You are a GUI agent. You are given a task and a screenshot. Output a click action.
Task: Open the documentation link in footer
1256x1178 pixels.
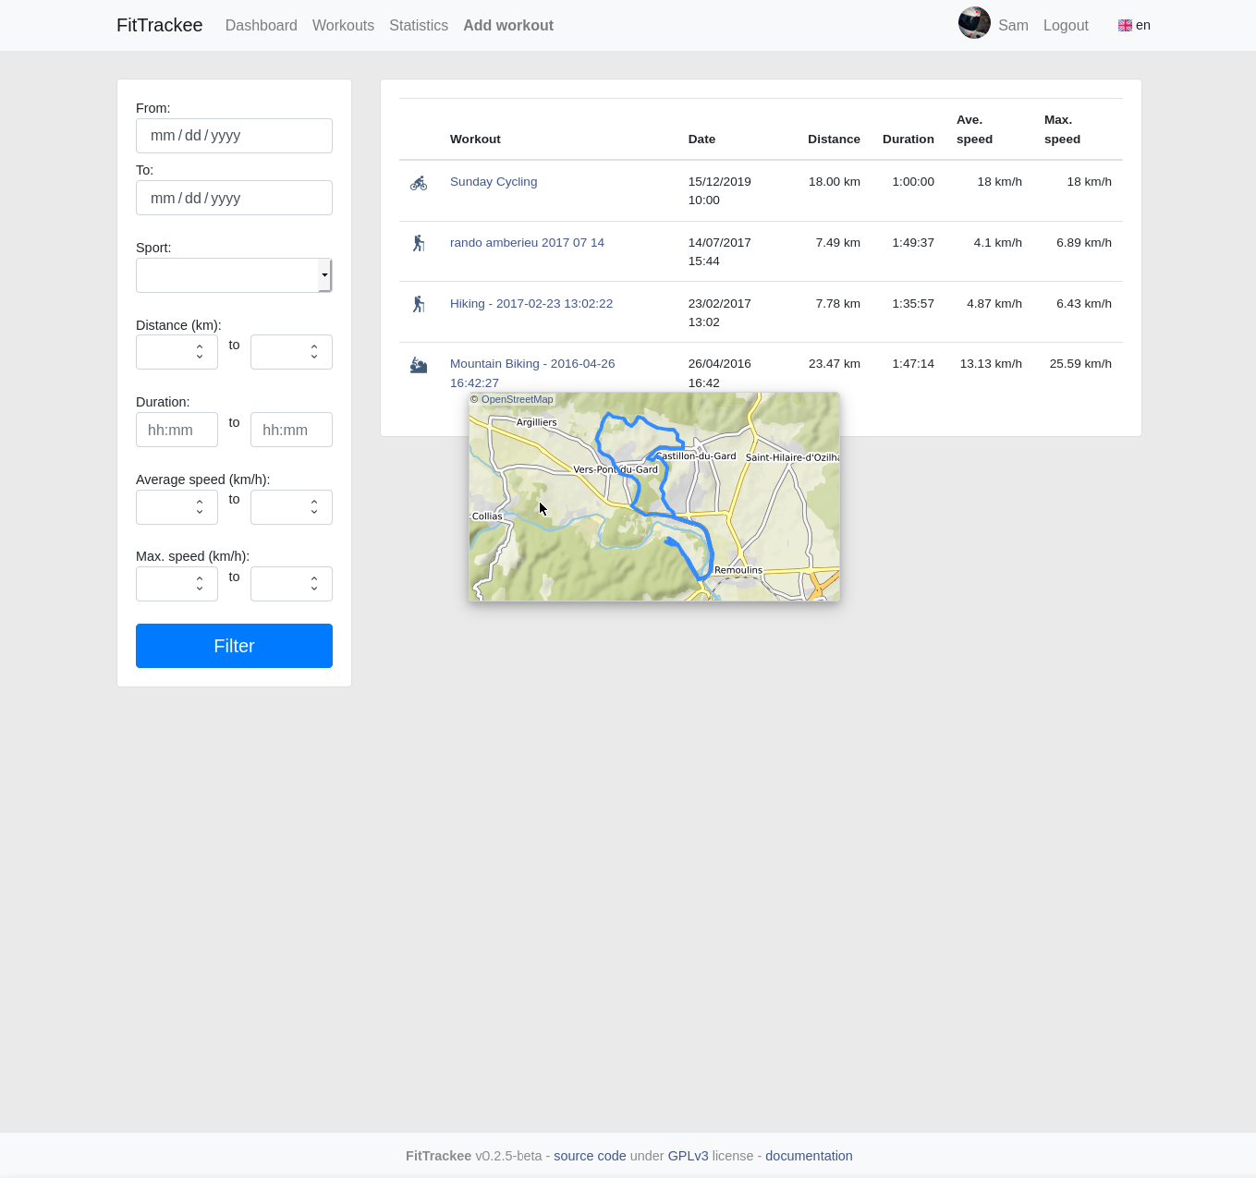pyautogui.click(x=809, y=1156)
